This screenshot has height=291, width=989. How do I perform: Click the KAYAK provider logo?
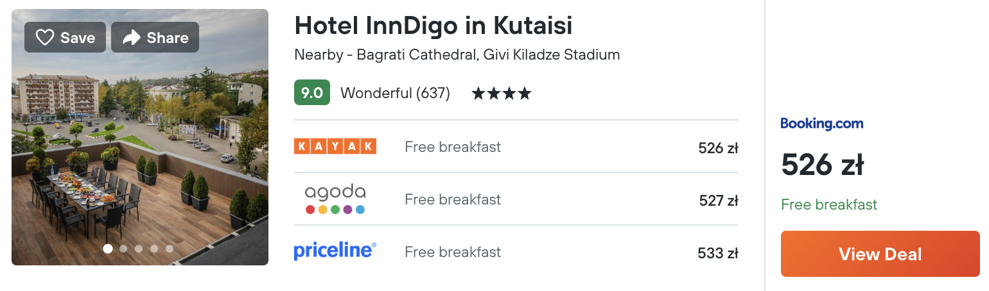335,146
